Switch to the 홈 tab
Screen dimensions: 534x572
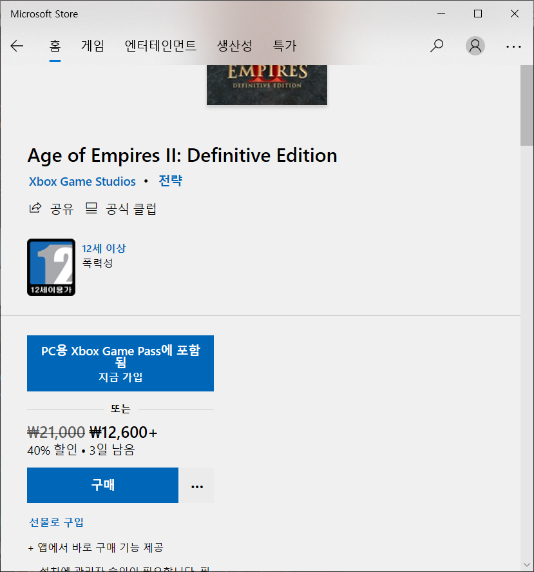pyautogui.click(x=55, y=46)
